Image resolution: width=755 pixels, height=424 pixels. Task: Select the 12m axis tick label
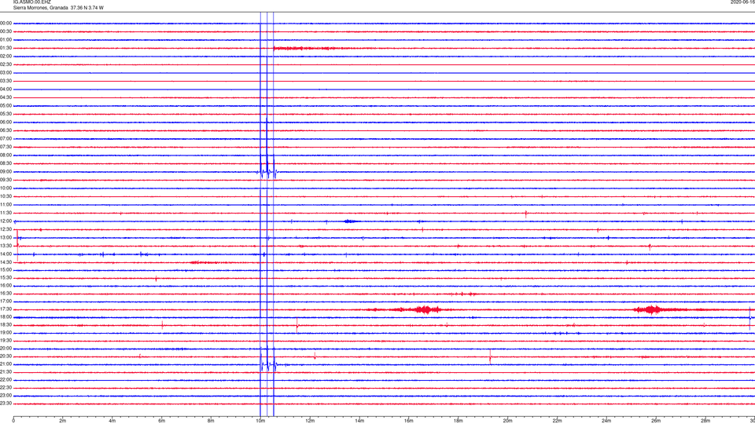coord(310,421)
